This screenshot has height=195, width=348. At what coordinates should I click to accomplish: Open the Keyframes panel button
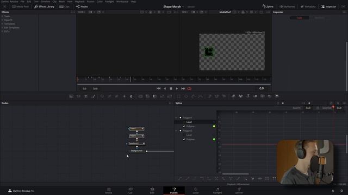[287, 6]
